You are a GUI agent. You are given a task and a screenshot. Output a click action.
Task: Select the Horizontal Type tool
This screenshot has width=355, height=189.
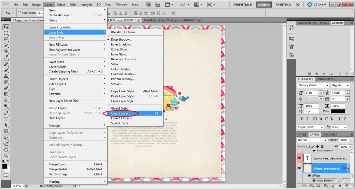tap(6, 119)
